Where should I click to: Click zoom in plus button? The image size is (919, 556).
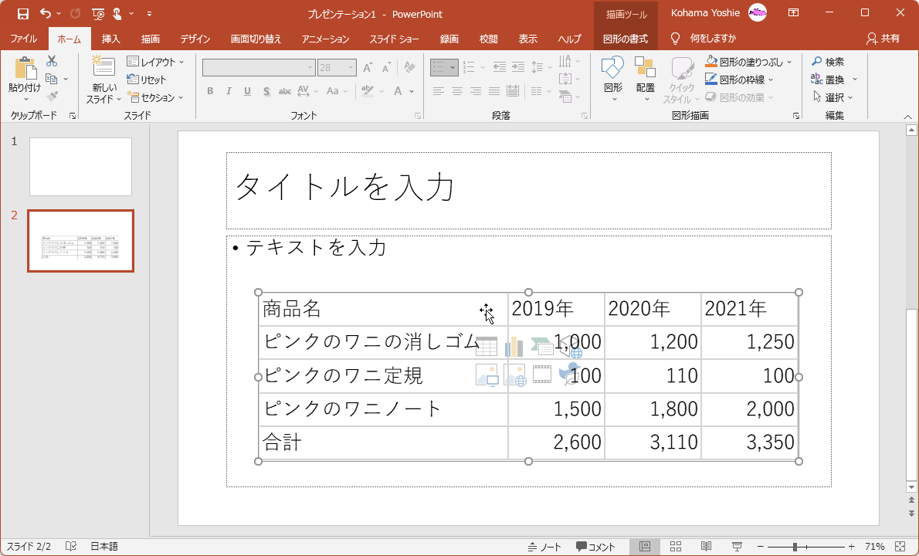tap(852, 547)
